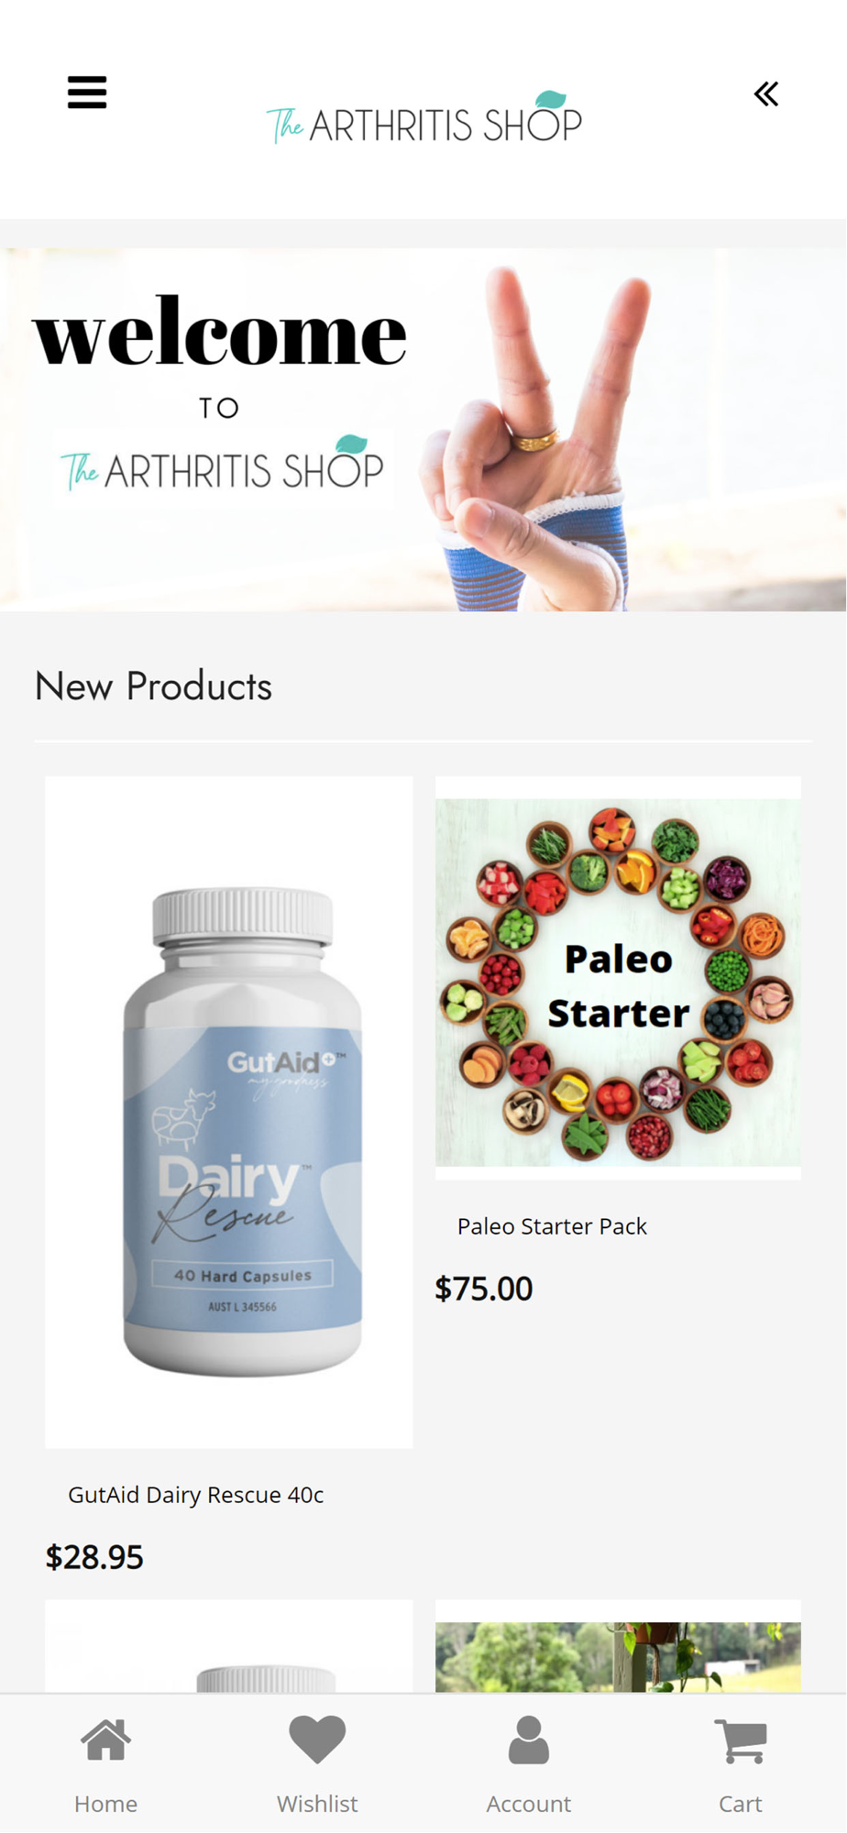The width and height of the screenshot is (847, 1833).
Task: Open Paleo Starter Pack product link
Action: [552, 1226]
